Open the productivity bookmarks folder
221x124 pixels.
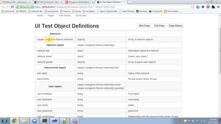coord(51,11)
